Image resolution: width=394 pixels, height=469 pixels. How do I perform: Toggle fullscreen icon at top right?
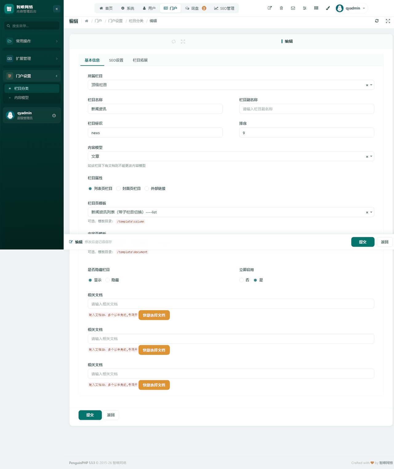tap(388, 21)
